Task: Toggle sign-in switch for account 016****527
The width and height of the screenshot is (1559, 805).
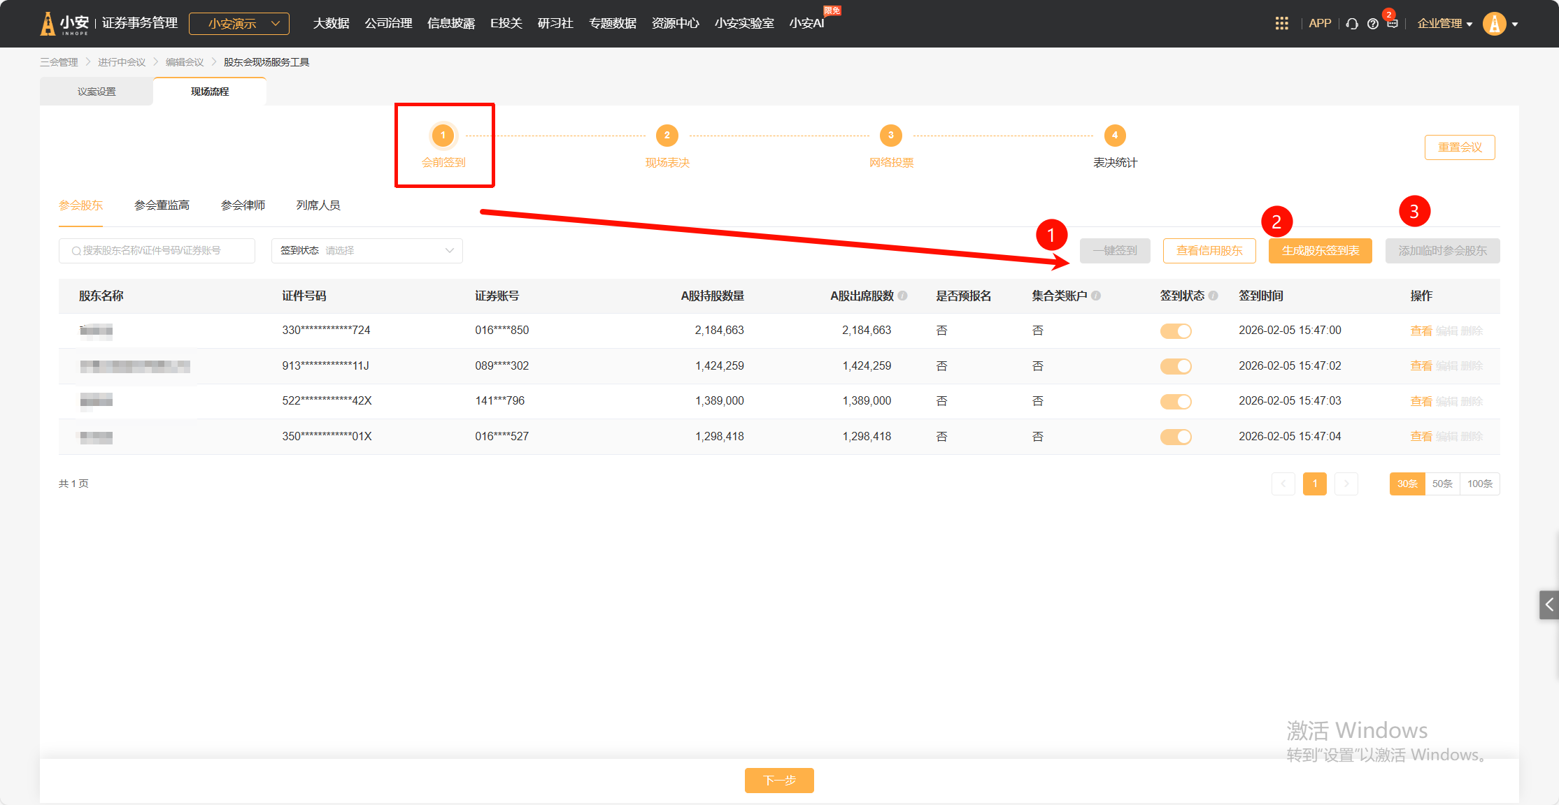Action: (x=1176, y=437)
